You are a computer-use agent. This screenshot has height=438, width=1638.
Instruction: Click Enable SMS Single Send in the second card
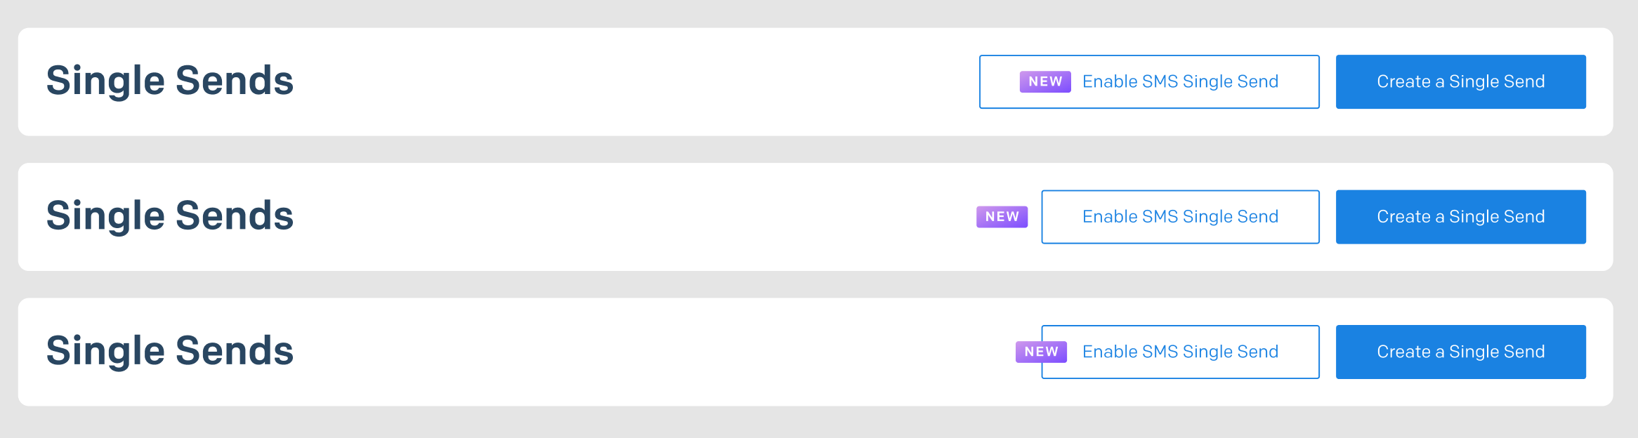click(1180, 217)
